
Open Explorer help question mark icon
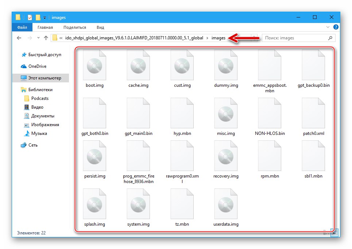tap(336, 27)
